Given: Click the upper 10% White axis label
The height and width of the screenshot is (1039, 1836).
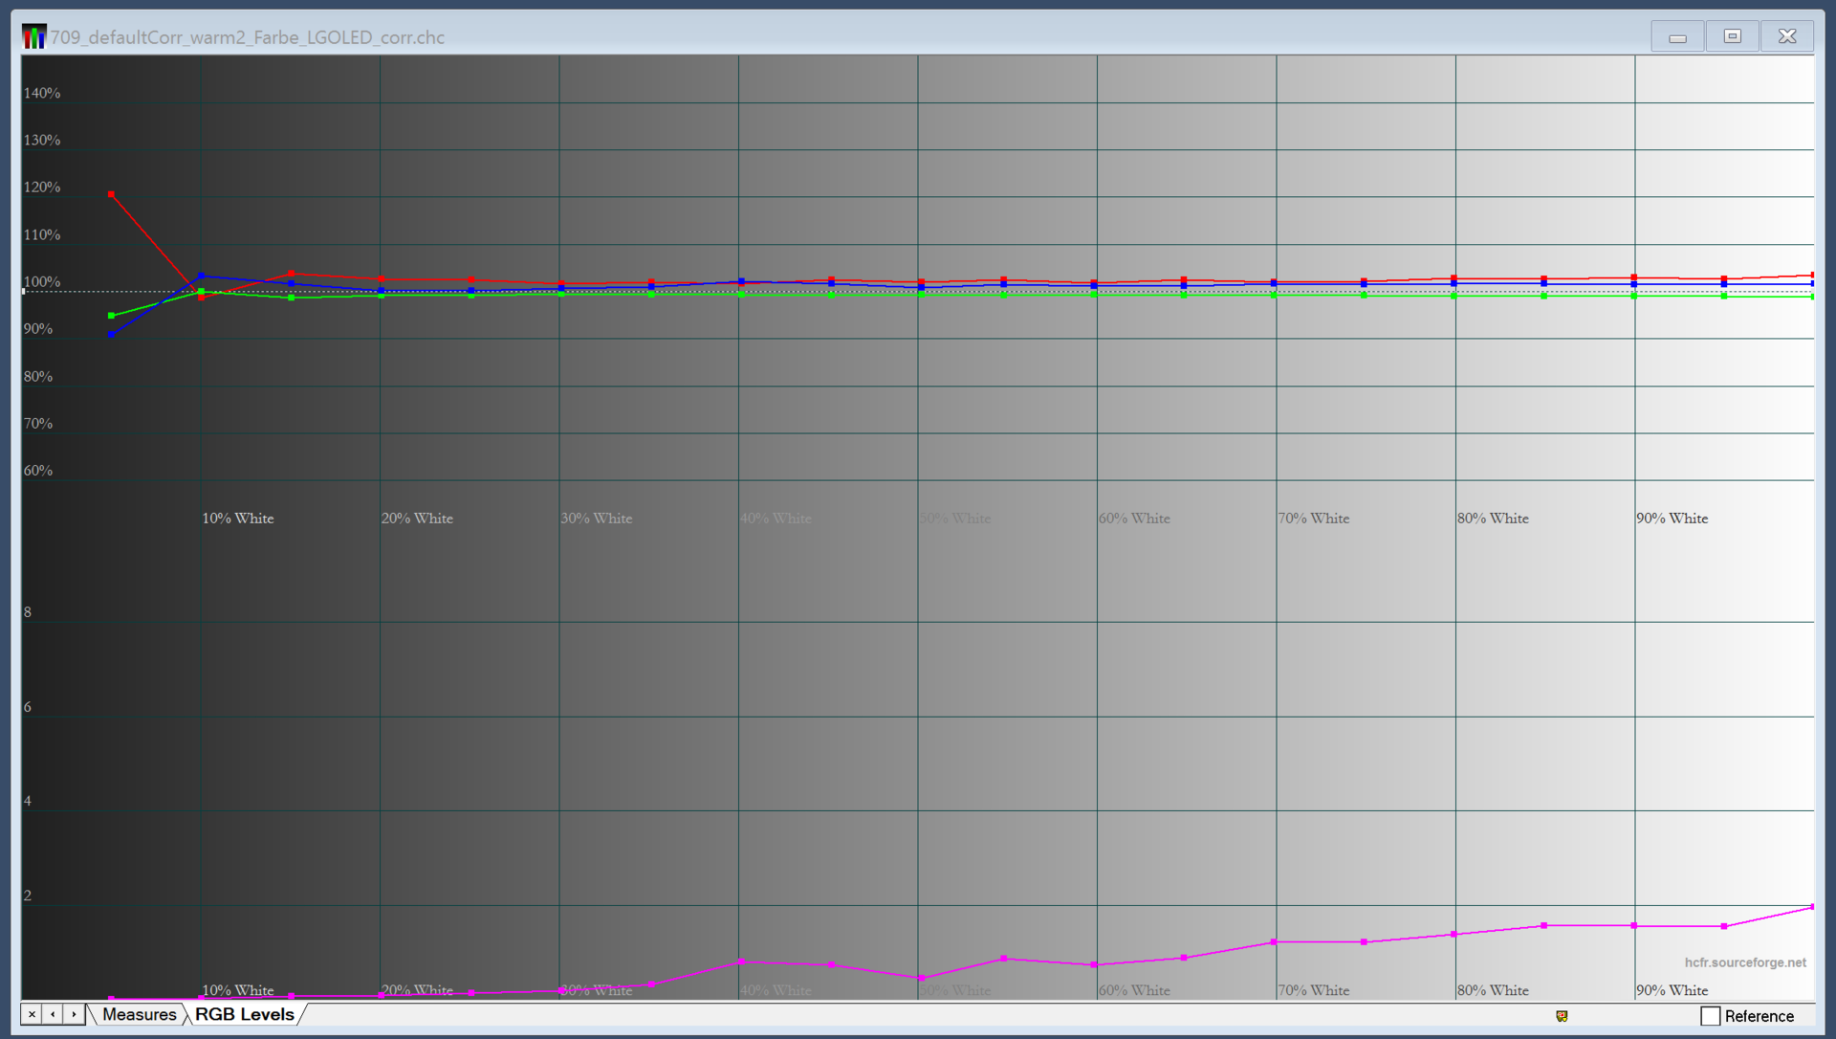Looking at the screenshot, I should [x=237, y=519].
